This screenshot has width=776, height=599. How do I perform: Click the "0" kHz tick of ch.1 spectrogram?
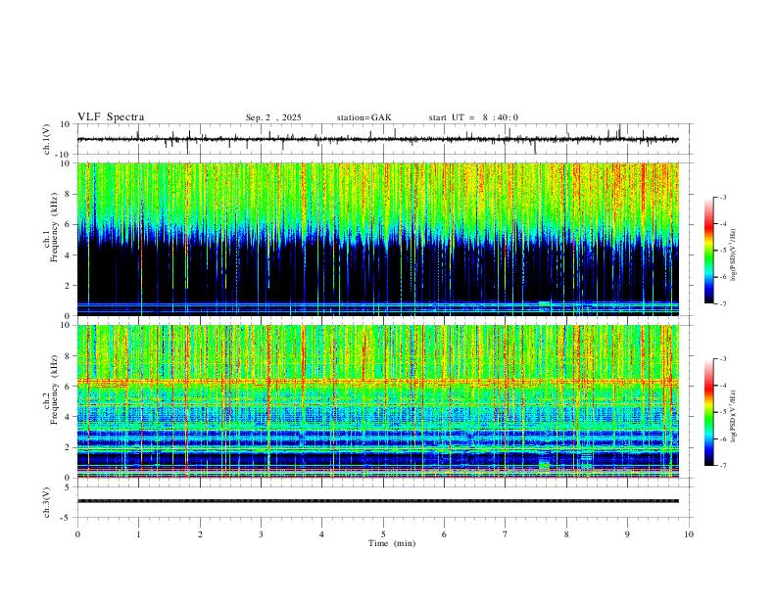click(x=68, y=316)
